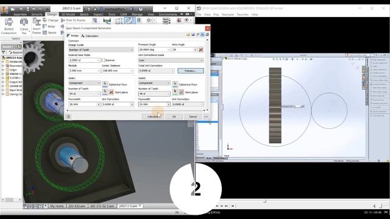Click the My Home document tab

coord(57,206)
